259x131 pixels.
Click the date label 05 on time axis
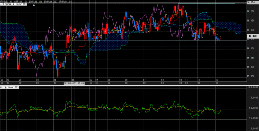point(109,80)
